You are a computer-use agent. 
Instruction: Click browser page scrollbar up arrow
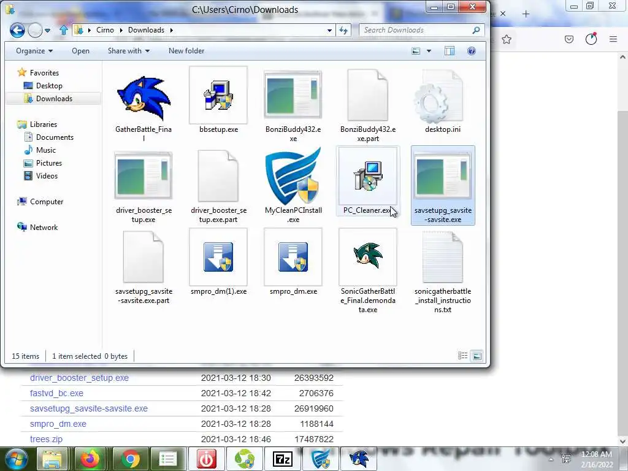click(x=622, y=57)
